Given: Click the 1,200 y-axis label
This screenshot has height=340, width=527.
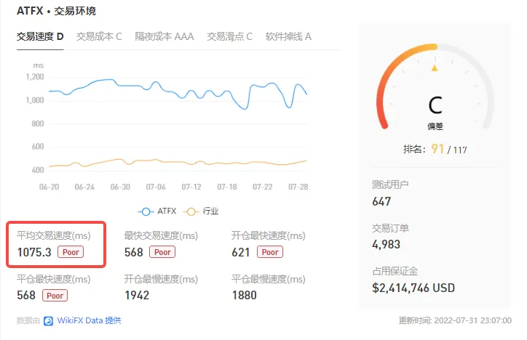Looking at the screenshot, I should click(x=35, y=77).
